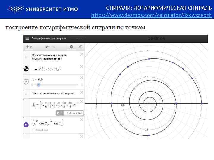Viewport: 214px width, 160px height.
Task: Click the graph title Логарифмическая спираль
Action: (x=49, y=38)
